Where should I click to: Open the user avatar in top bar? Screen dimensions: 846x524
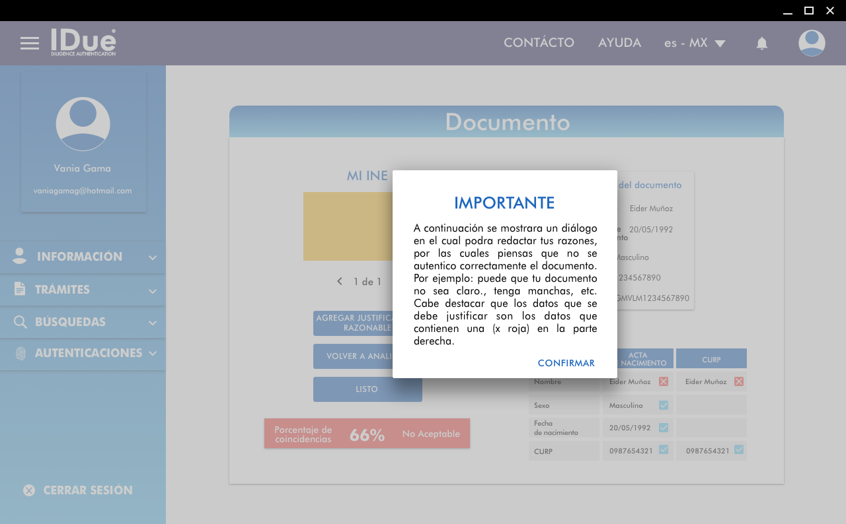[812, 44]
